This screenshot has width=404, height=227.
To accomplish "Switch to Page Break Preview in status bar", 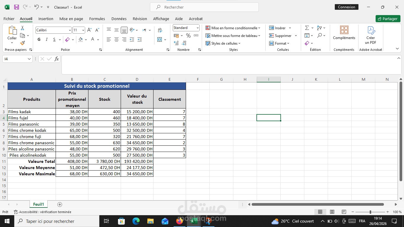I will pos(344,212).
